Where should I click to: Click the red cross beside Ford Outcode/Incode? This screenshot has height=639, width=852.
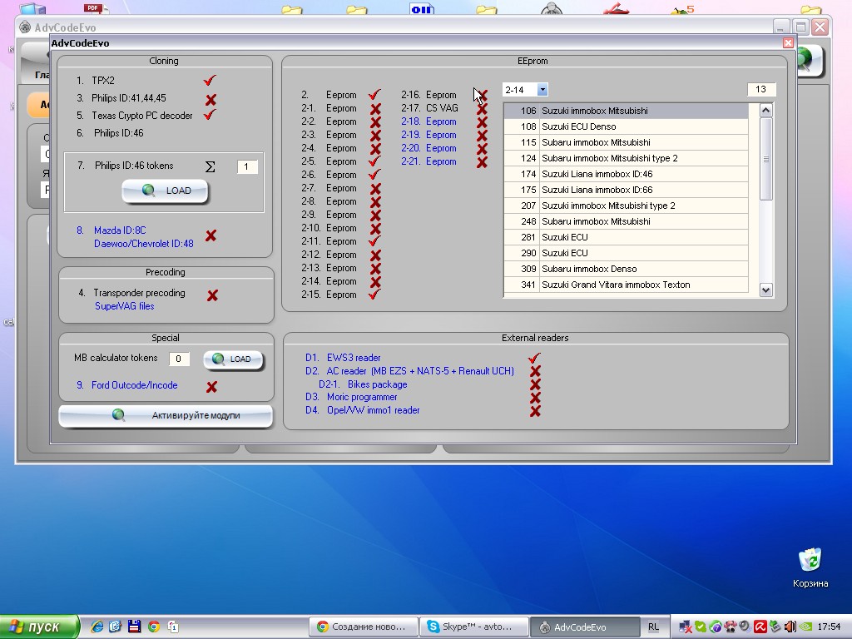(x=212, y=386)
